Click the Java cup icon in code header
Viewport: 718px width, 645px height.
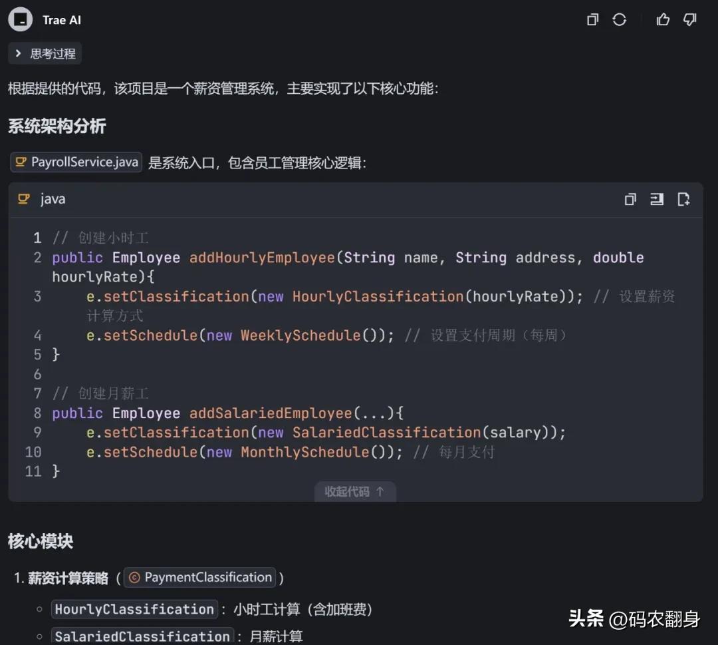(25, 199)
